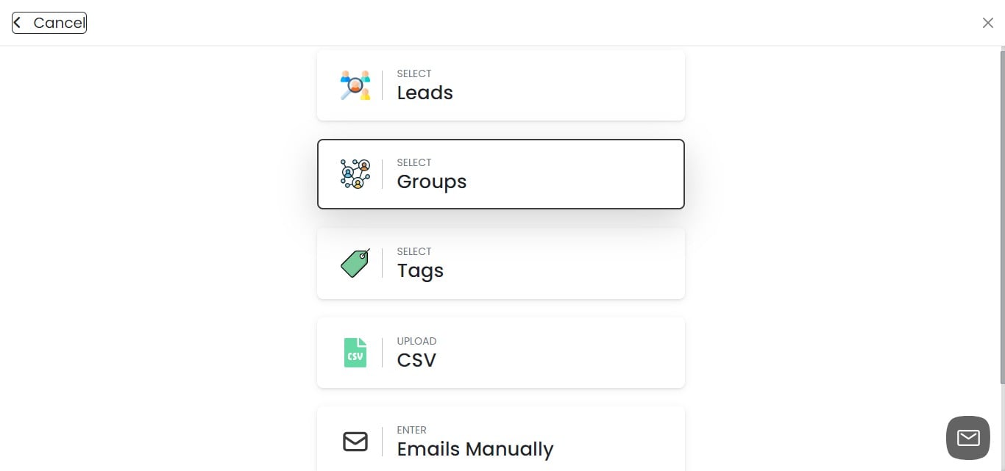Choose the Upload CSV option card
Image resolution: width=1005 pixels, height=471 pixels.
pos(500,352)
